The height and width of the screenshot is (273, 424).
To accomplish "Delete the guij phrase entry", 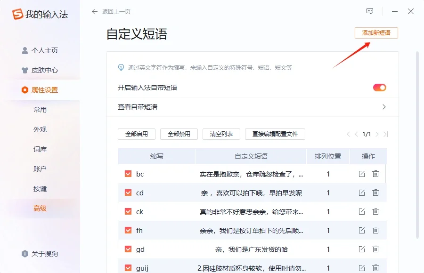I will [375, 268].
